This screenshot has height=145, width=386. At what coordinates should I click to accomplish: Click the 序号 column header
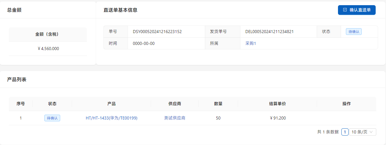tap(21, 104)
